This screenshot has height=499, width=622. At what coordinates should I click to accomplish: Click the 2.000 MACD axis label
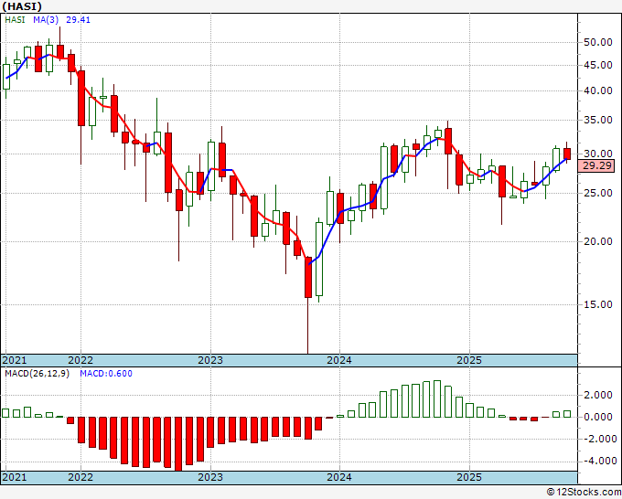point(600,395)
